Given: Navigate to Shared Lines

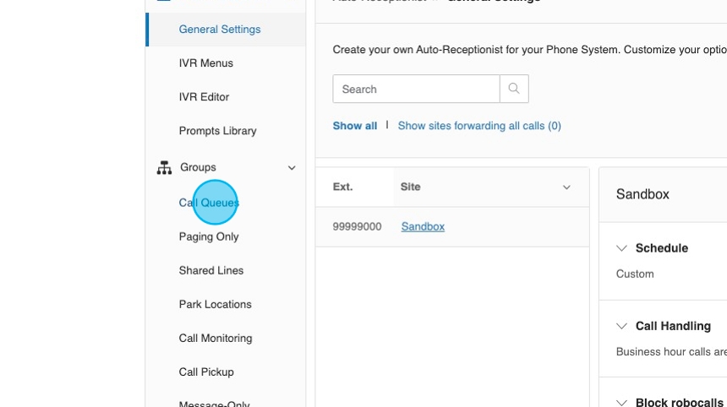Looking at the screenshot, I should point(210,270).
